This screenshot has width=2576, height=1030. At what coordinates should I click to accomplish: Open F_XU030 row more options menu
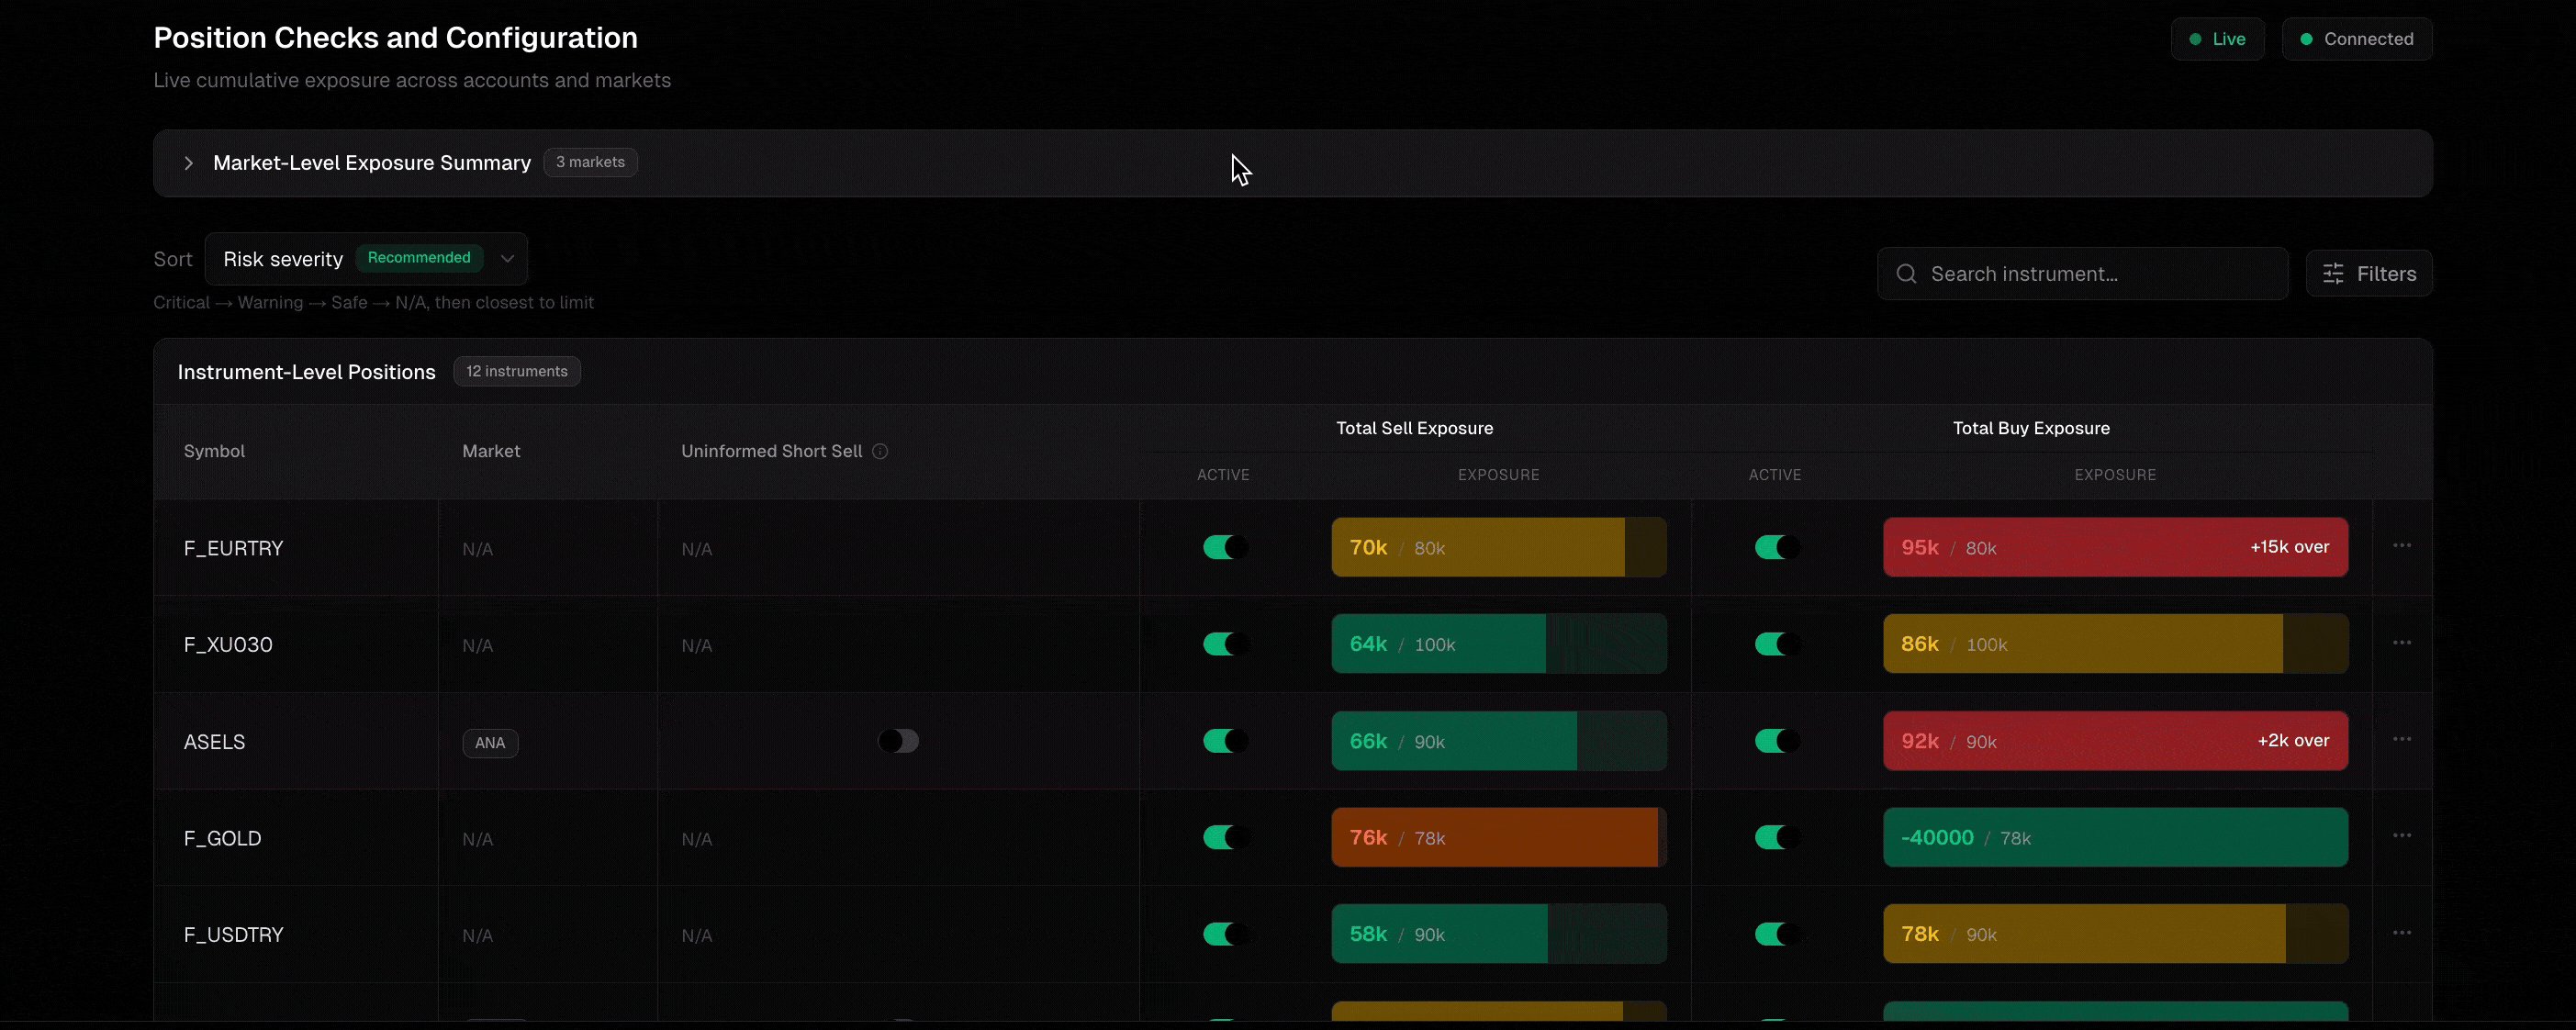click(x=2402, y=643)
